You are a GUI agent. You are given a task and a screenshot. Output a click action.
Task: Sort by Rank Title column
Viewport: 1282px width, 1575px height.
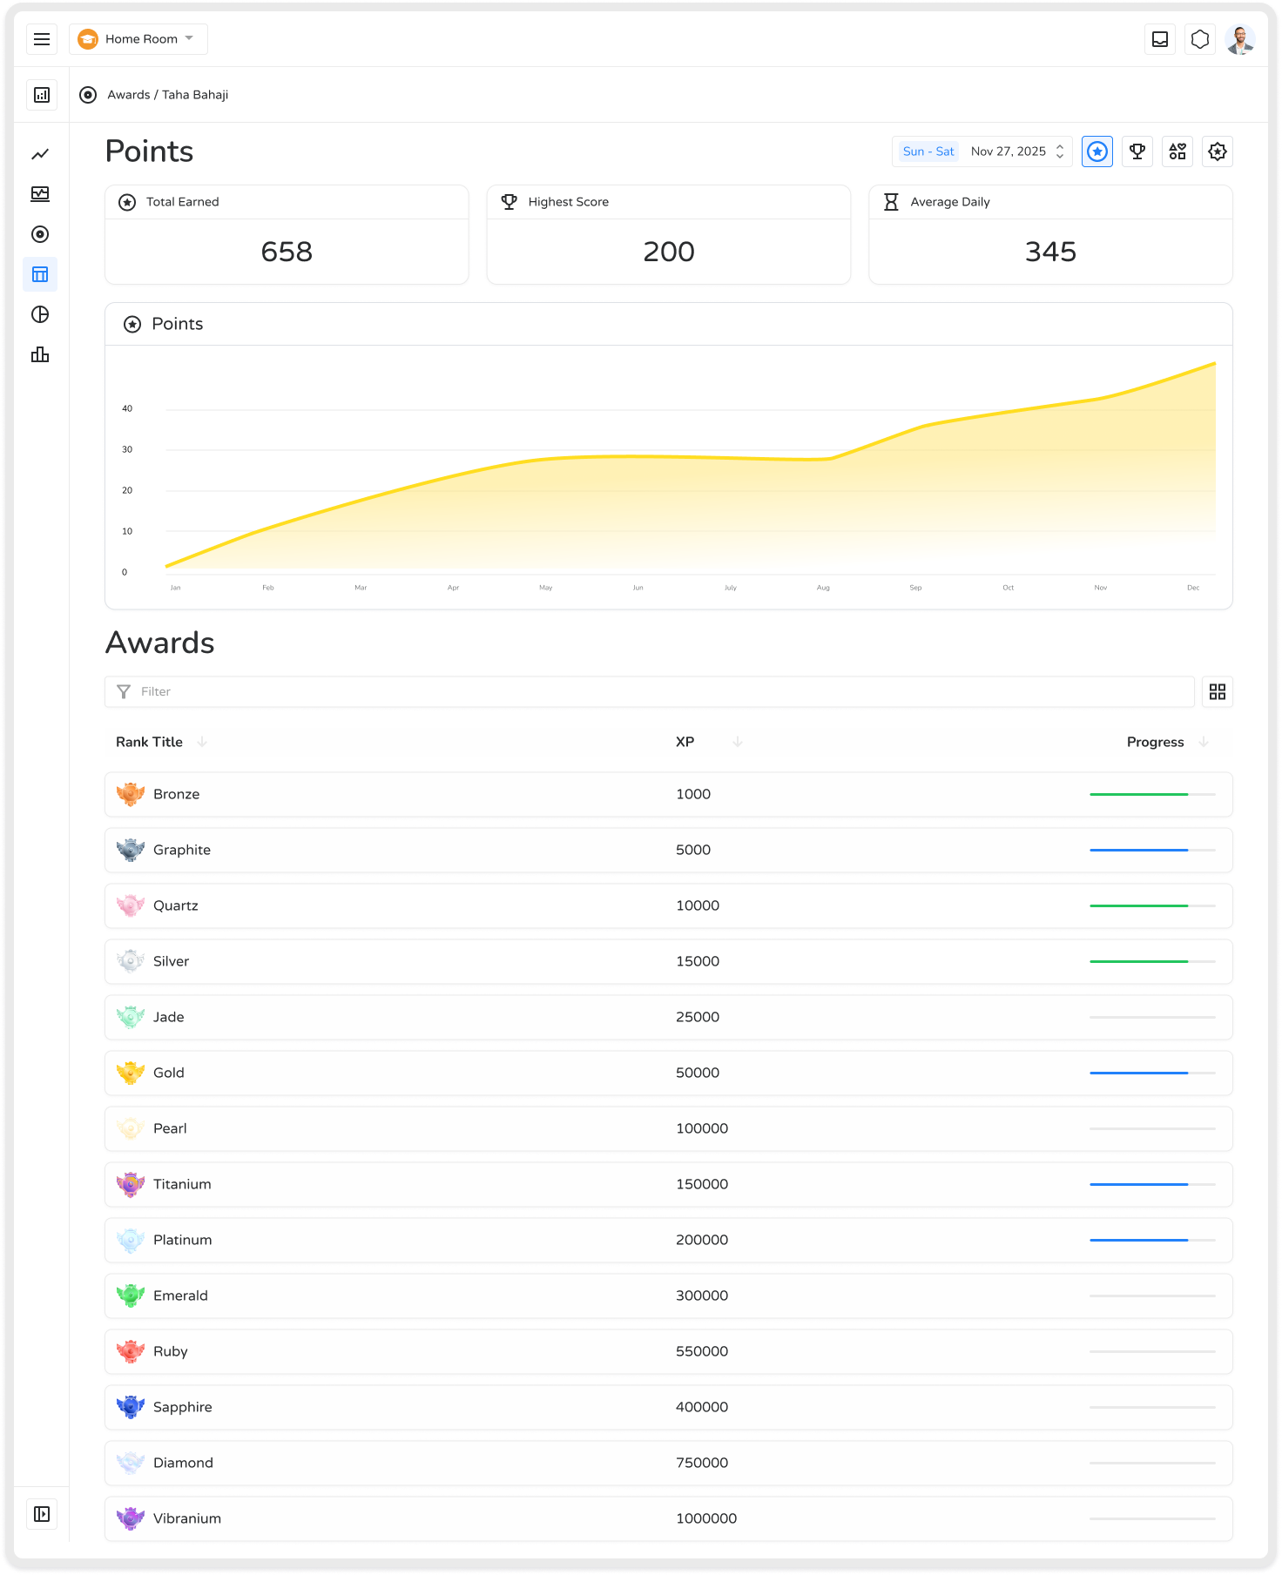point(149,742)
